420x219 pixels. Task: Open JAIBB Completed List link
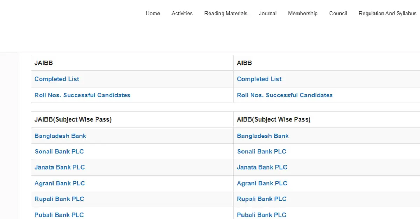tap(57, 79)
